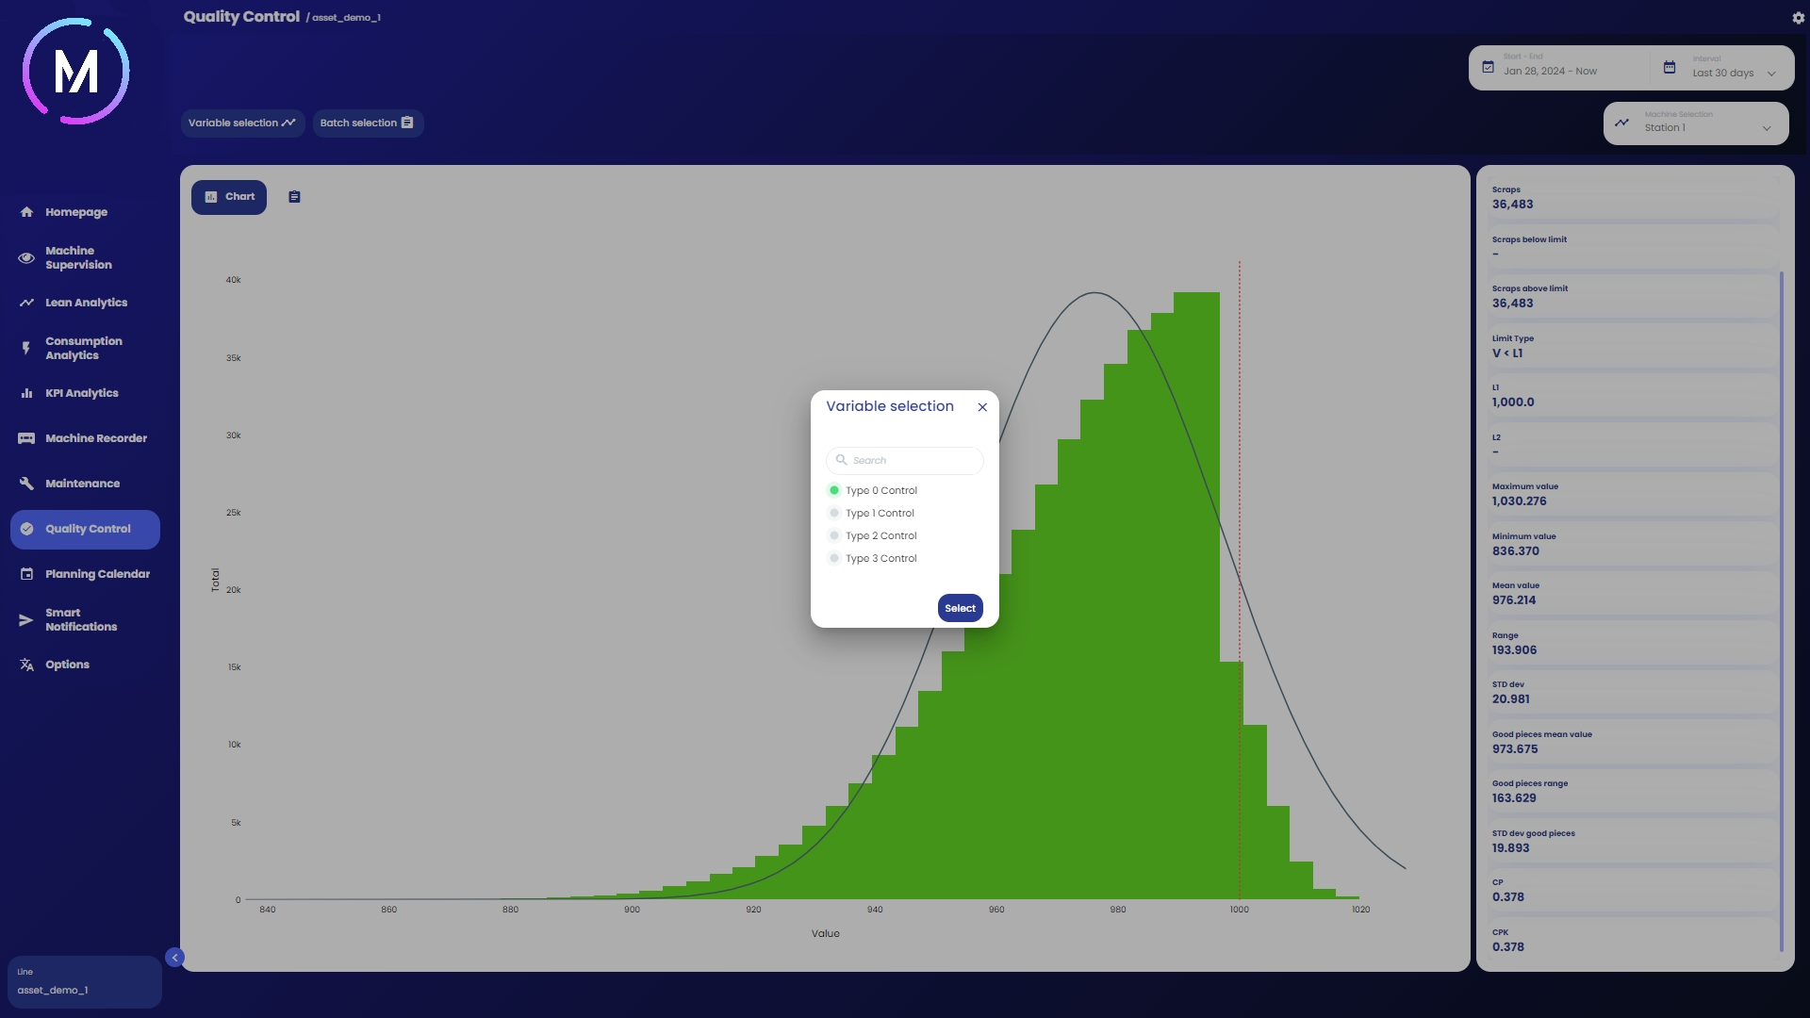1810x1018 pixels.
Task: Select Type 1 Control radio button
Action: point(834,514)
